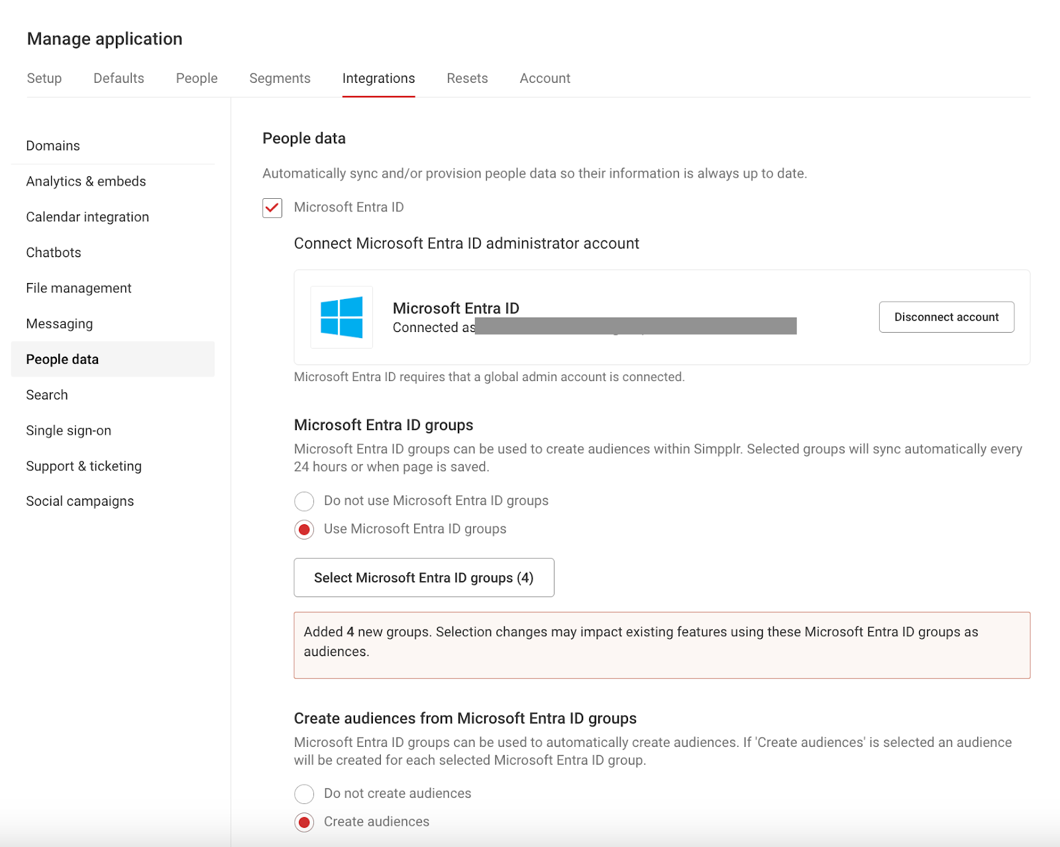1060x847 pixels.
Task: Go to the Messaging section
Action: point(113,324)
